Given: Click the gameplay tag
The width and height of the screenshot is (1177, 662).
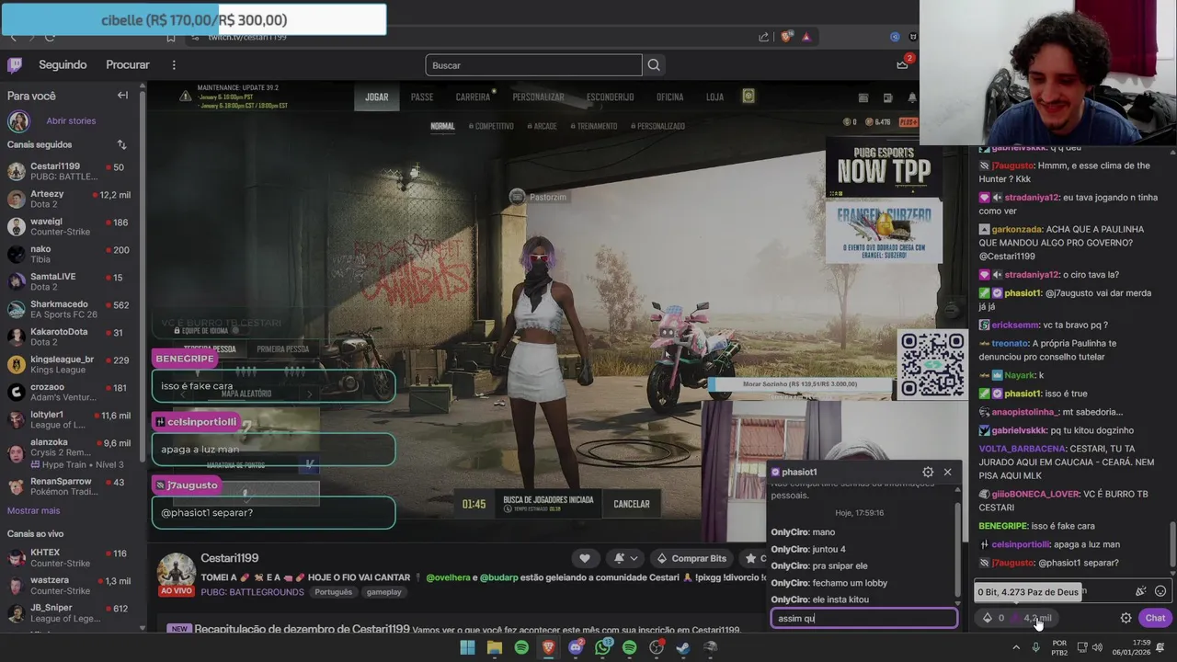Looking at the screenshot, I should click(x=384, y=592).
